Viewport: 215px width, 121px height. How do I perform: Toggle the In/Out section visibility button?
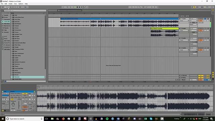coord(213,73)
